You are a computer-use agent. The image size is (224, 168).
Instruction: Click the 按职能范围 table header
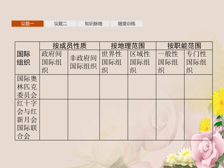pyautogui.click(x=184, y=46)
